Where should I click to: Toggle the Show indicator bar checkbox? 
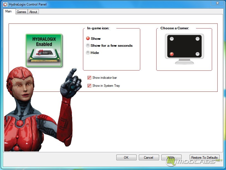tap(89, 78)
